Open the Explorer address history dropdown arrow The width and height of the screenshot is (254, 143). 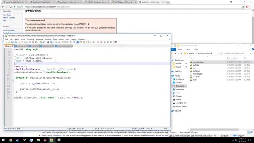pyautogui.click(x=219, y=54)
